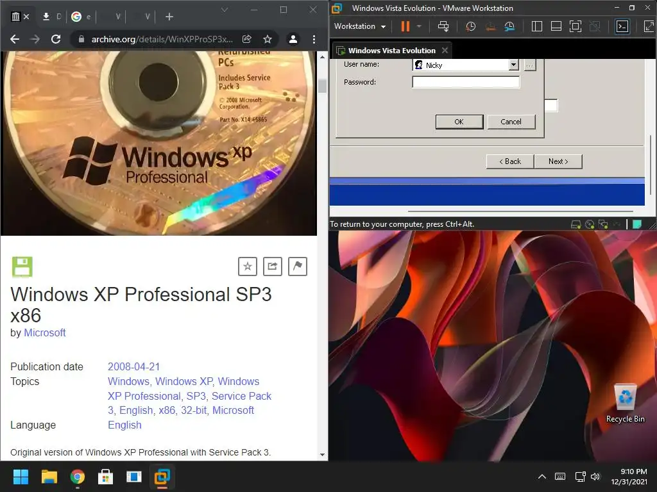Click the VMware Workstation taskbar icon
Image resolution: width=657 pixels, height=492 pixels.
[162, 477]
